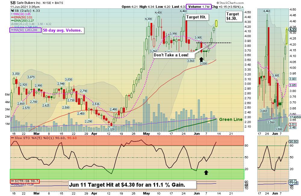
Task: Select the Don't Take a Loss annotation
Action: coord(173,55)
